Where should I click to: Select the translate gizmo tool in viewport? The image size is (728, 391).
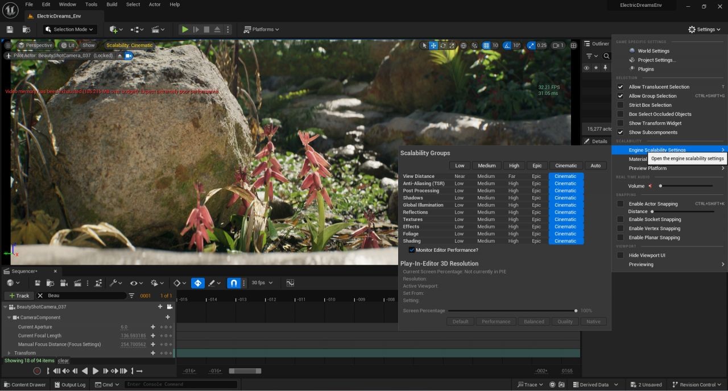(433, 45)
